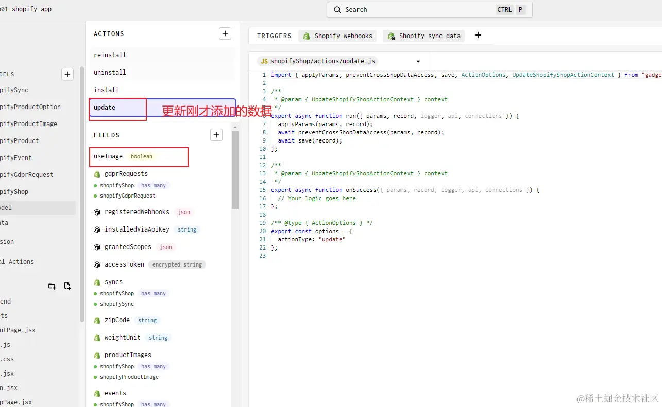662x407 pixels.
Task: Select the shopifyShop model
Action: (x=14, y=192)
